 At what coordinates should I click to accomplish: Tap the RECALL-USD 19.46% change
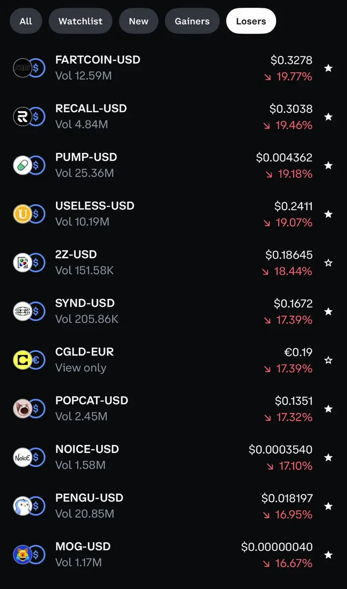click(x=293, y=125)
